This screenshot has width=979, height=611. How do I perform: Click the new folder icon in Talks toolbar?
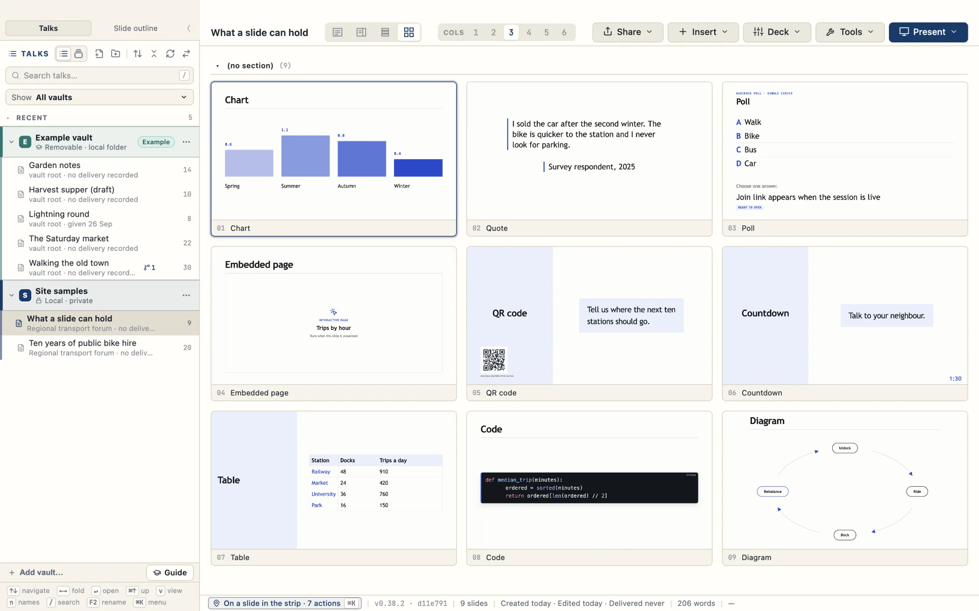115,53
